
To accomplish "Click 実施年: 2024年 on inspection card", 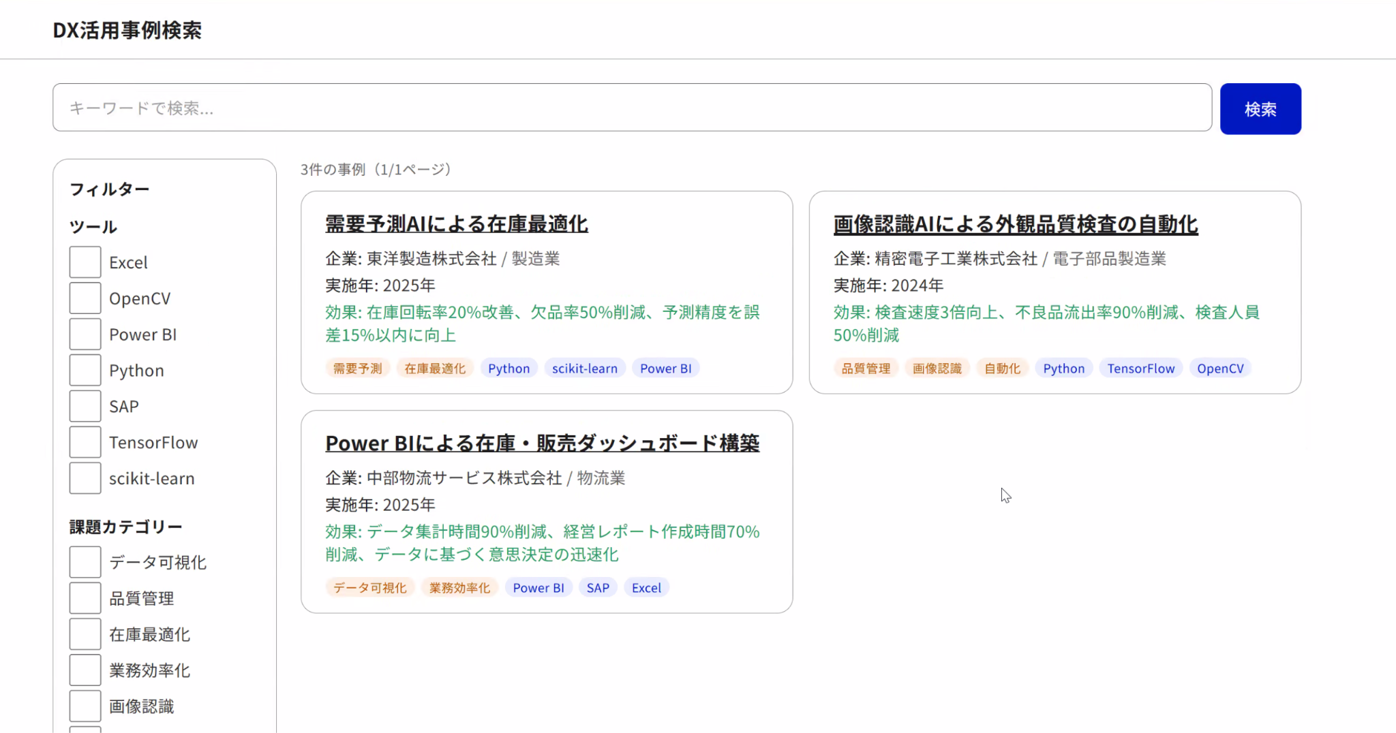I will (x=888, y=285).
